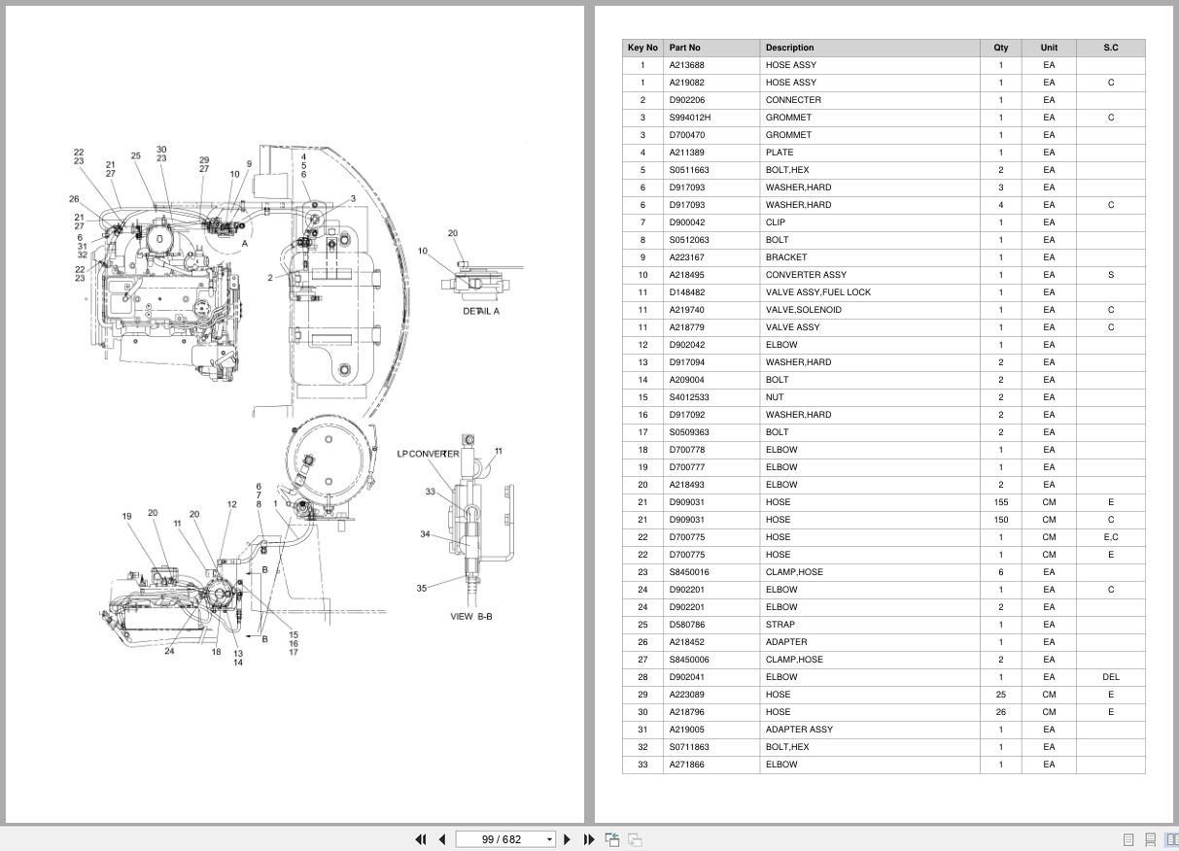Click the Part No column header
1179x851 pixels.
point(711,48)
